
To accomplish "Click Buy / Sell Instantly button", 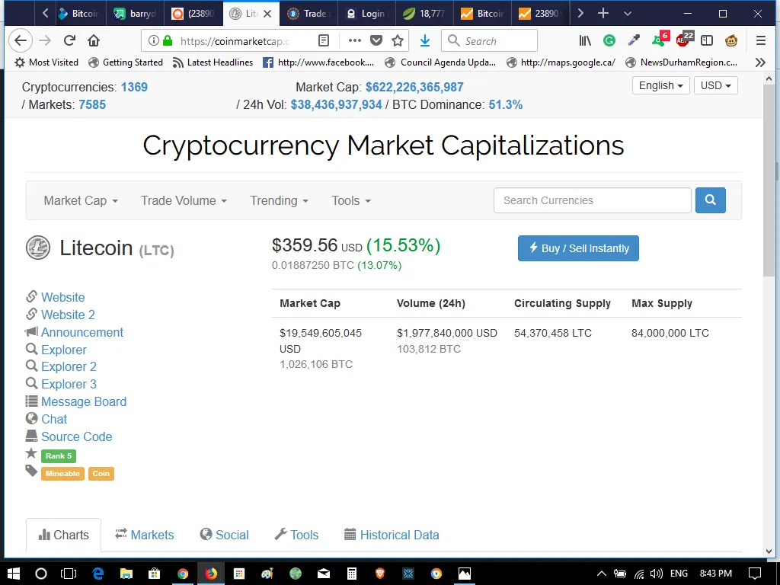I will [578, 248].
